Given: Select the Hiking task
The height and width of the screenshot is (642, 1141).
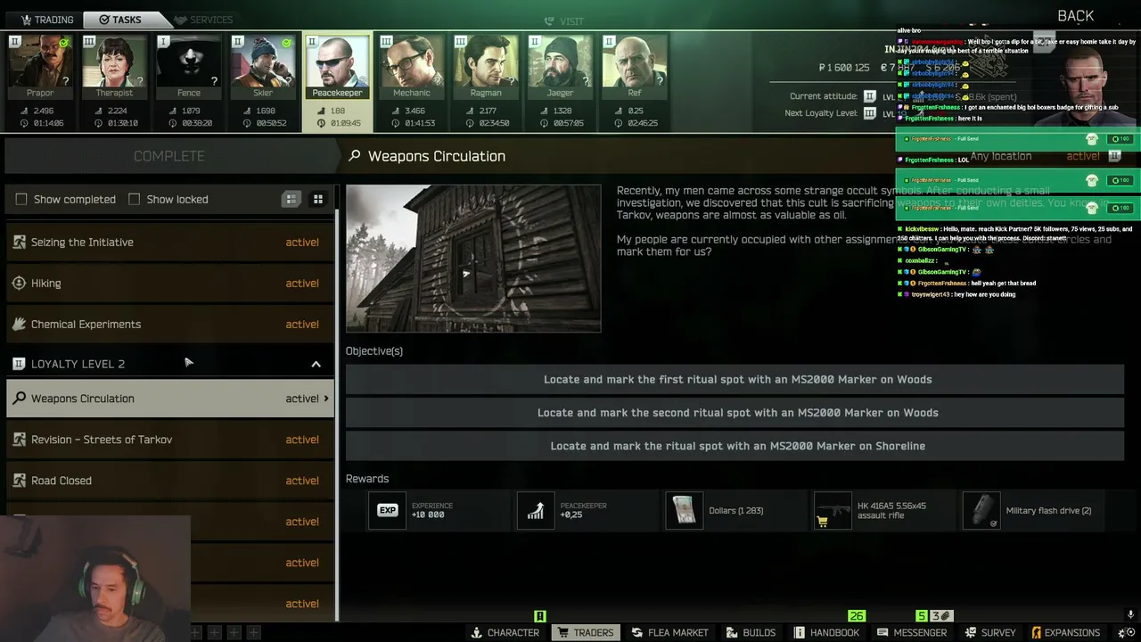Looking at the screenshot, I should tap(169, 283).
